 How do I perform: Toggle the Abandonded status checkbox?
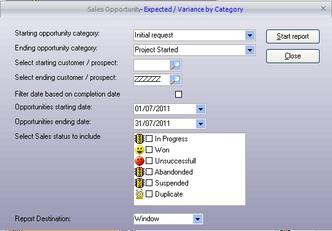(x=149, y=172)
